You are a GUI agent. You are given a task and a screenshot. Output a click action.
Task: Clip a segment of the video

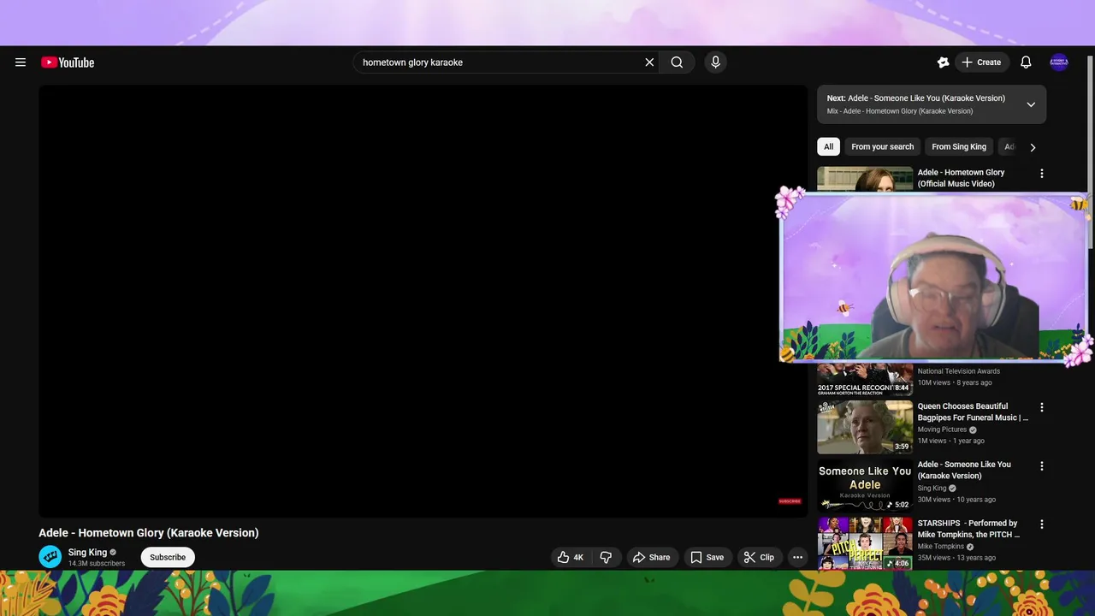tap(759, 557)
